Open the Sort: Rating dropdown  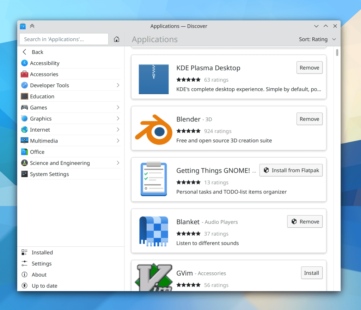coord(317,39)
